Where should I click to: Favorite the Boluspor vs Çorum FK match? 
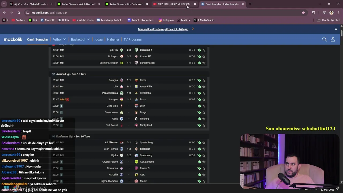coord(204,56)
